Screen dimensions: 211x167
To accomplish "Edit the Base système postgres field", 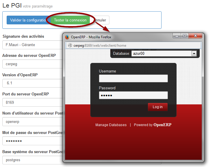I will coord(33,160).
